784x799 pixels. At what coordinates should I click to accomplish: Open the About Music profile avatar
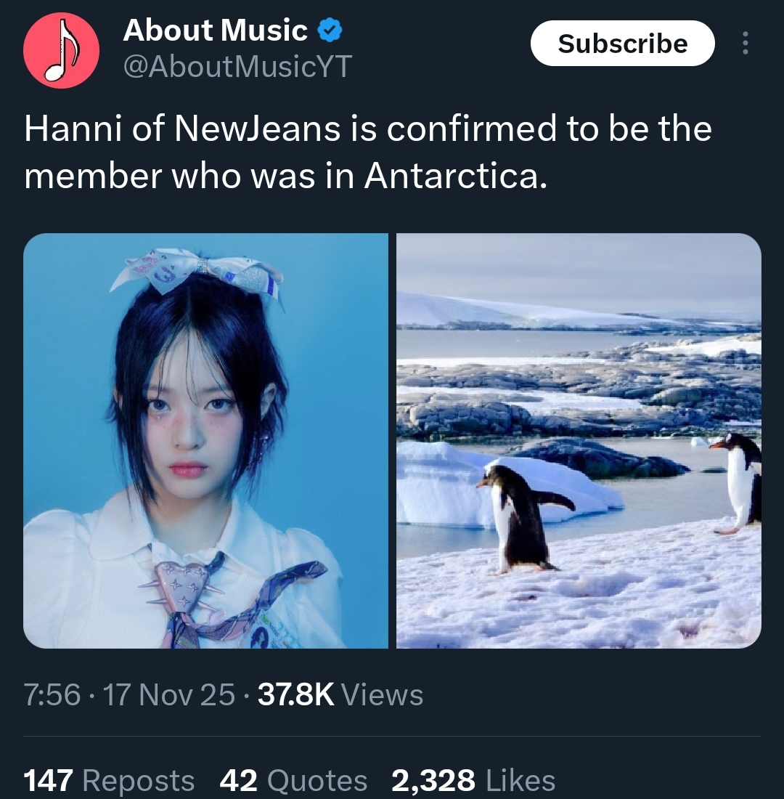coord(61,50)
